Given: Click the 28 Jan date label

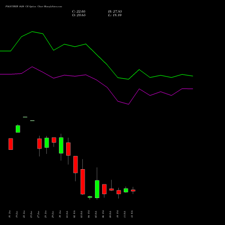Looking at the screenshot, I should [x=46, y=214].
